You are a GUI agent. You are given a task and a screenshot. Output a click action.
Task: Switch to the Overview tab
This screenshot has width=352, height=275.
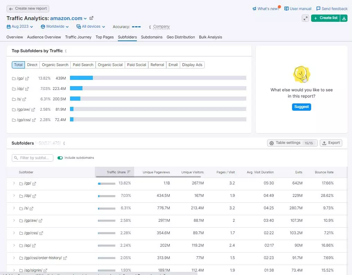pyautogui.click(x=15, y=37)
